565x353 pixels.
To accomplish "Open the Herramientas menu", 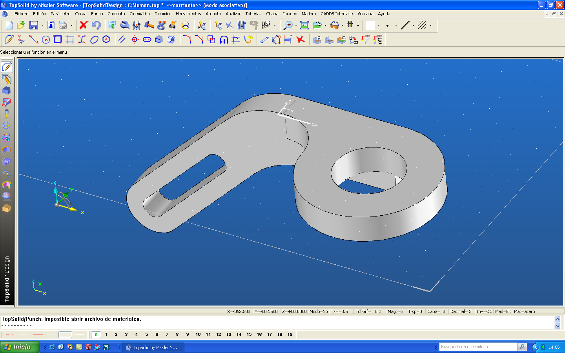I will click(x=188, y=14).
